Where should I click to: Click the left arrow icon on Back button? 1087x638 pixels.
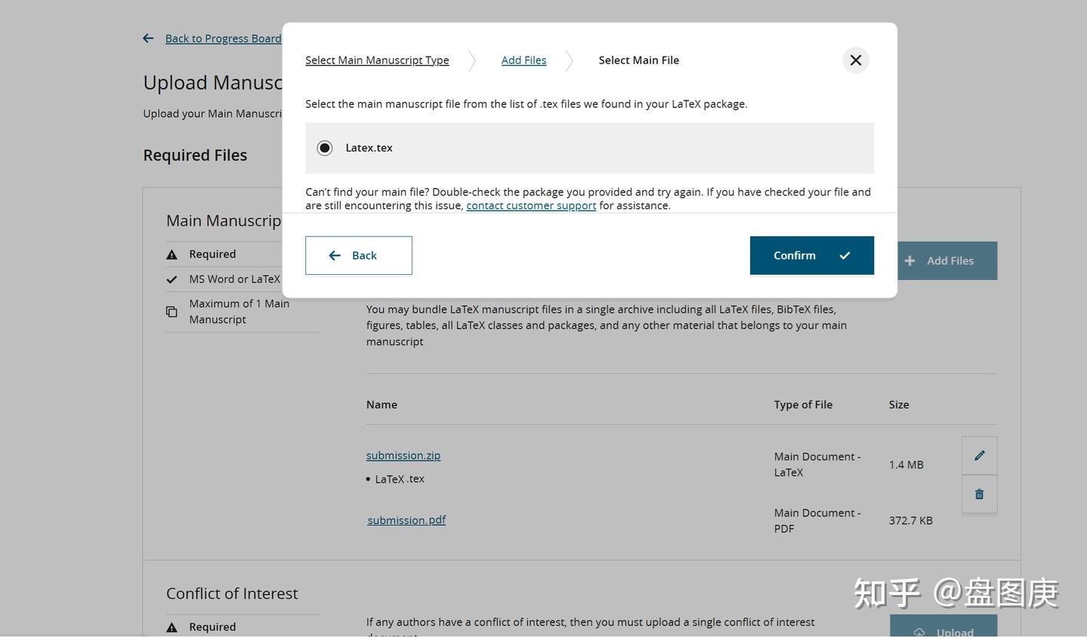(x=335, y=256)
